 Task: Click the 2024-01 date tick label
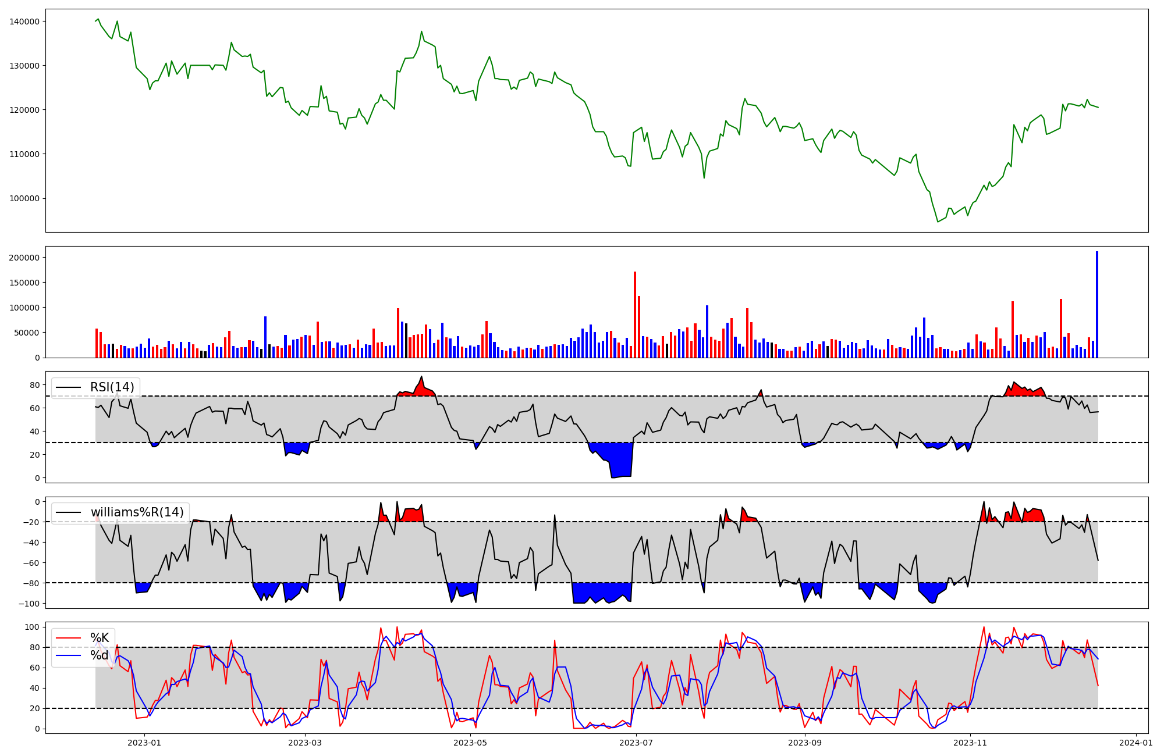1135,743
